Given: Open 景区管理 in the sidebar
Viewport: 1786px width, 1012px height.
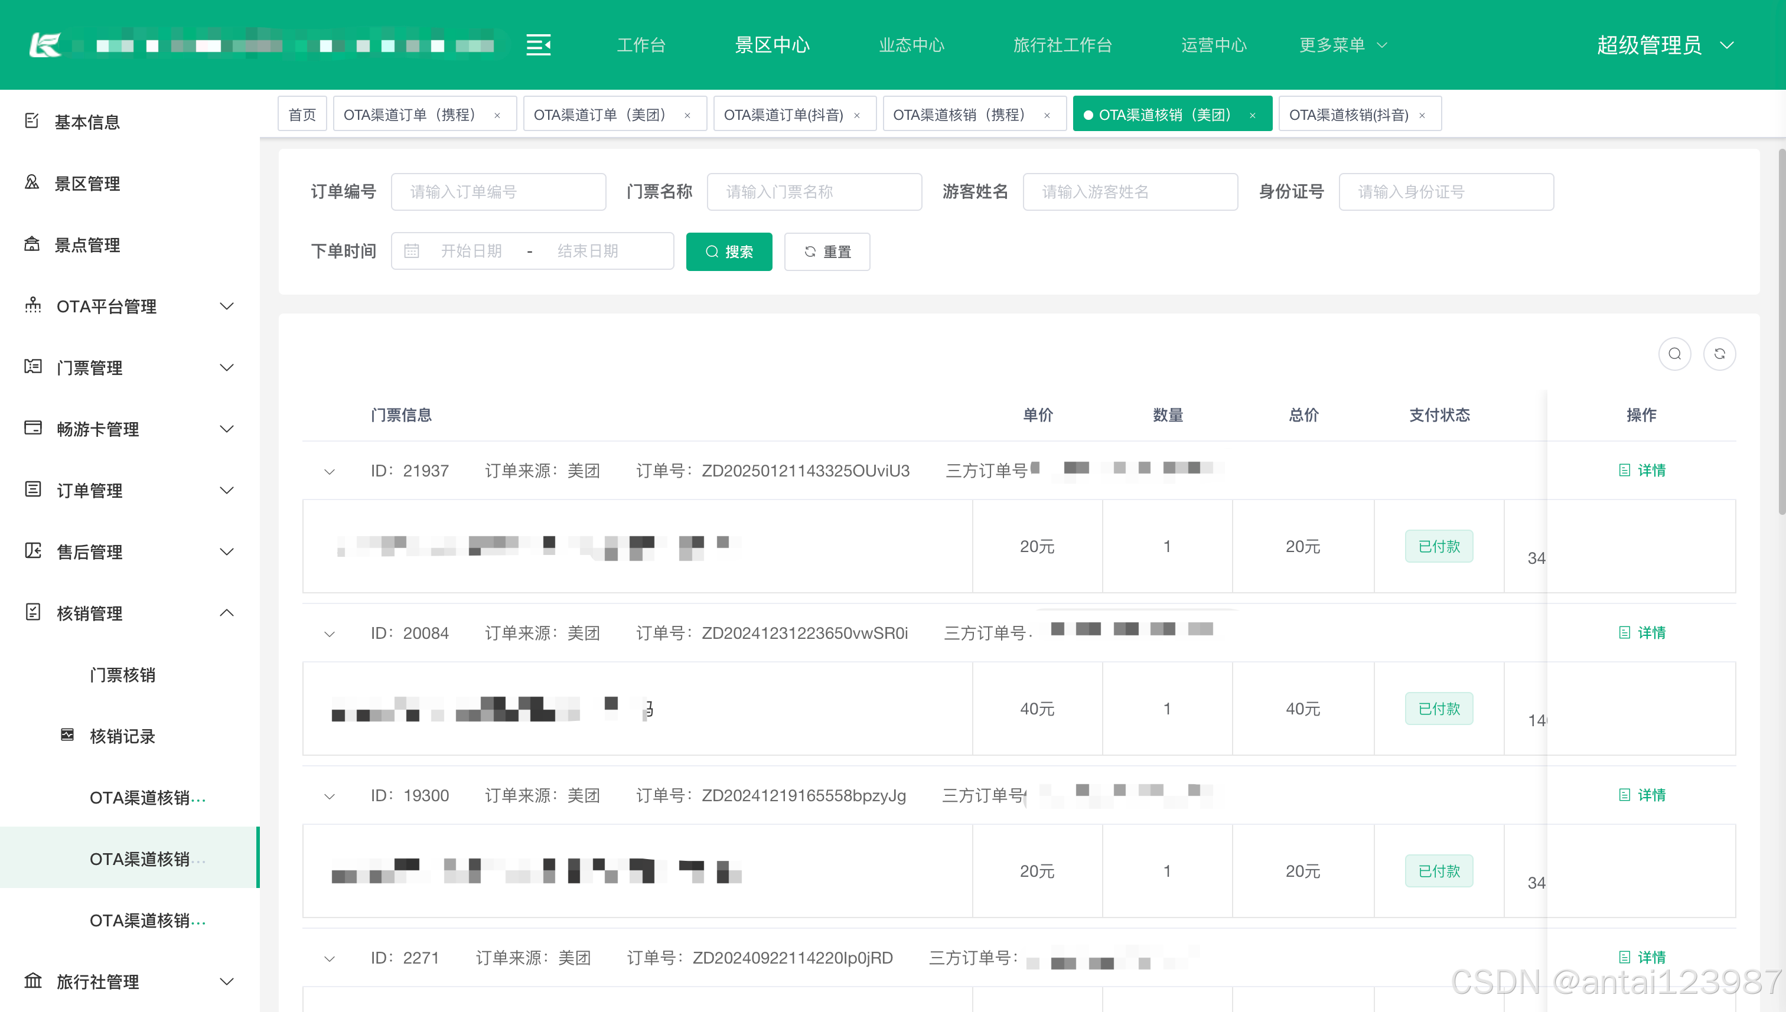Looking at the screenshot, I should click(87, 184).
